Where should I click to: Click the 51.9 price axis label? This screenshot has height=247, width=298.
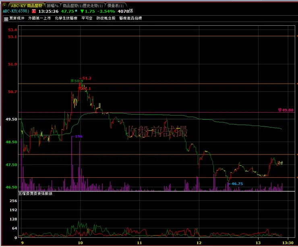12,64
